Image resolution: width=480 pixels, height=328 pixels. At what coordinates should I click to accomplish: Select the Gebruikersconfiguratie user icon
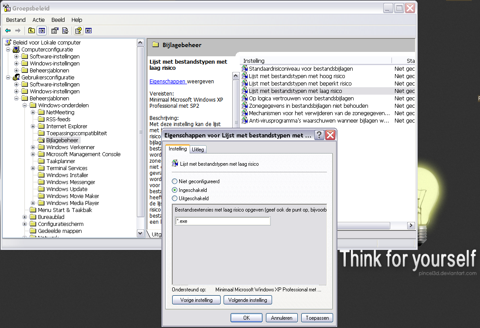[x=16, y=77]
